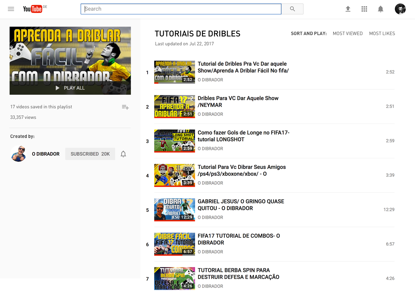Click O DIBRADOR channel under Gabriel Jesus video
This screenshot has height=295, width=415.
210,217
